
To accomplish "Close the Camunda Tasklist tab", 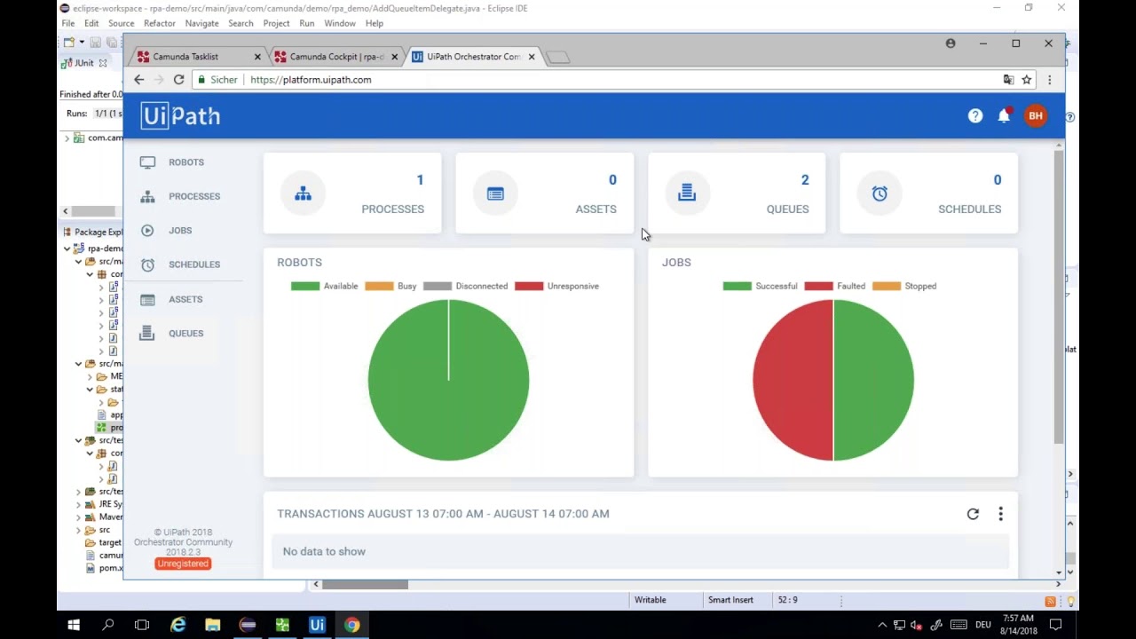I will 257,57.
